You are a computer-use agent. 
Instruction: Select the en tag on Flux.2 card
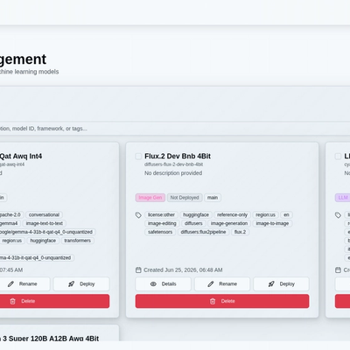(286, 215)
